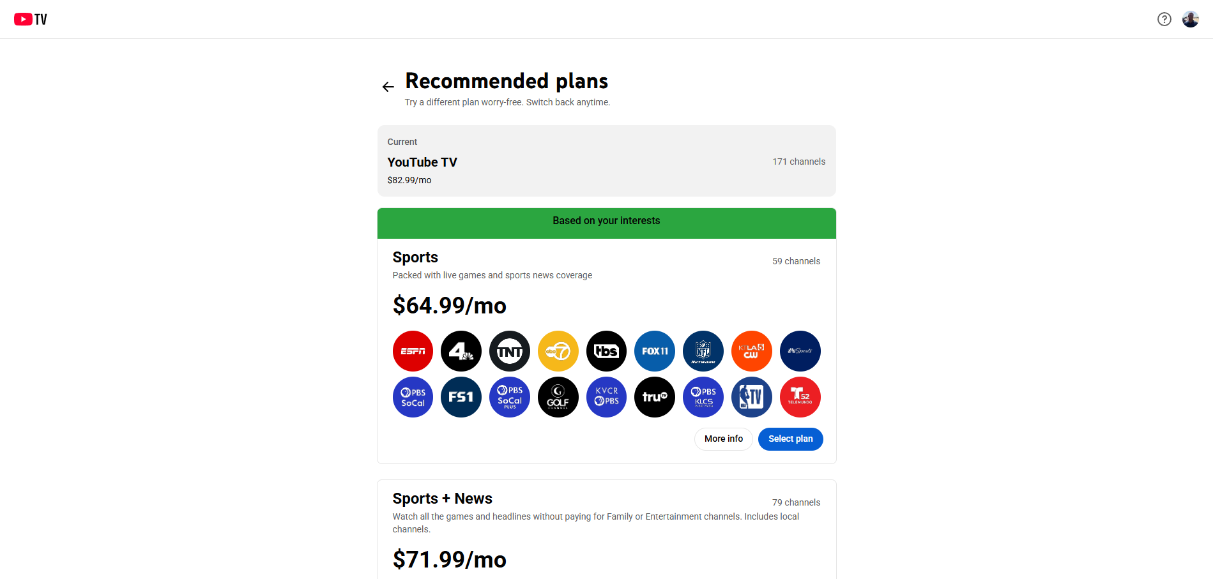This screenshot has width=1213, height=579.
Task: Select the ESPN channel icon
Action: click(x=413, y=351)
